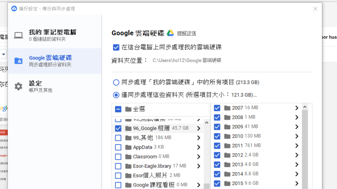
Task: Click up arrow of folder list scrollbar
Action: pos(207,123)
